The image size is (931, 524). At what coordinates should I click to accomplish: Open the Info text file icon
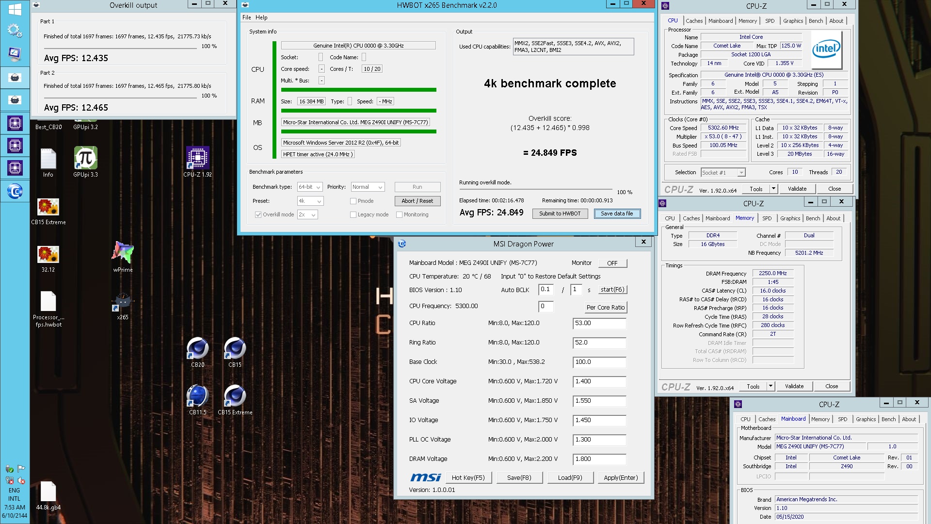point(48,162)
